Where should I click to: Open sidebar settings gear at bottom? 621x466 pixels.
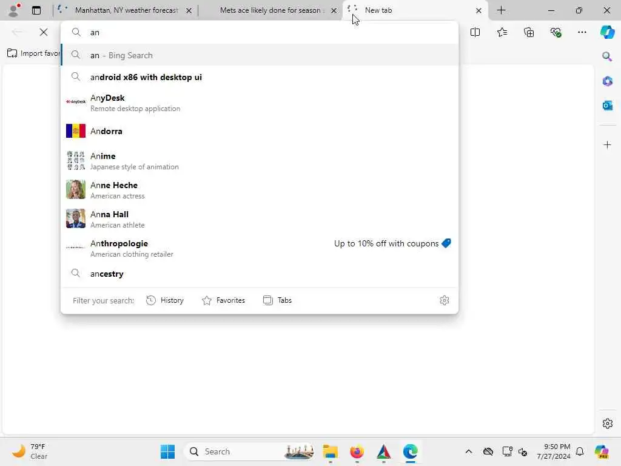(x=607, y=424)
